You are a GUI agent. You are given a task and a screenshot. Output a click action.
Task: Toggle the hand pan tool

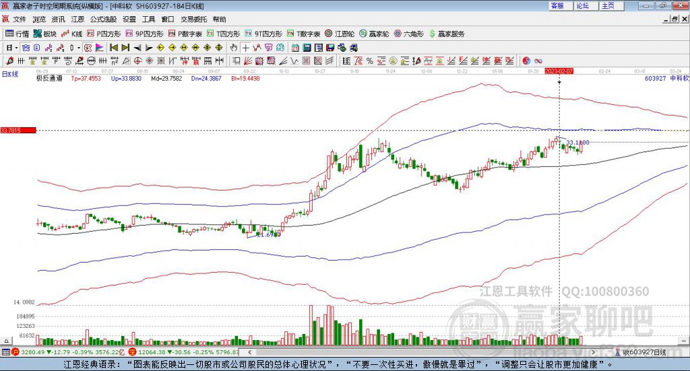pyautogui.click(x=233, y=48)
